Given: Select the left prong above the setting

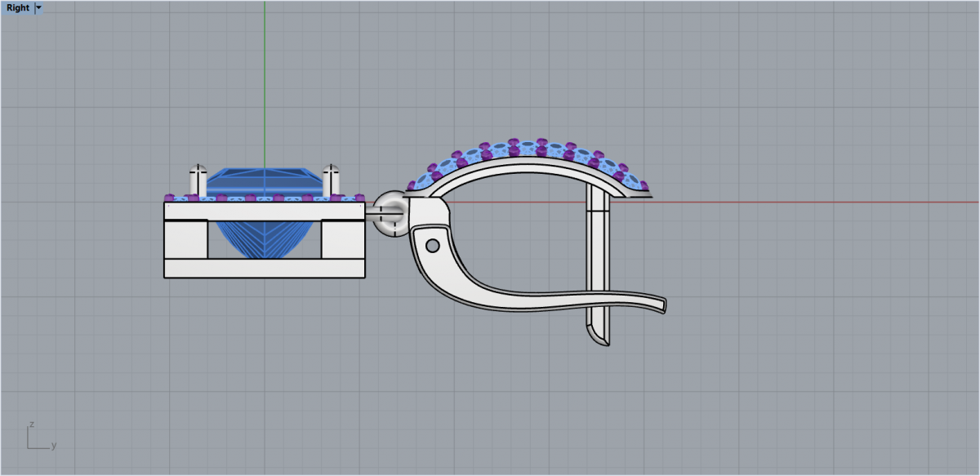Looking at the screenshot, I should pyautogui.click(x=197, y=180).
